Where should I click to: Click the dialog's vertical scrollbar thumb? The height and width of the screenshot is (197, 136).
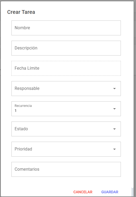[x=132, y=192]
